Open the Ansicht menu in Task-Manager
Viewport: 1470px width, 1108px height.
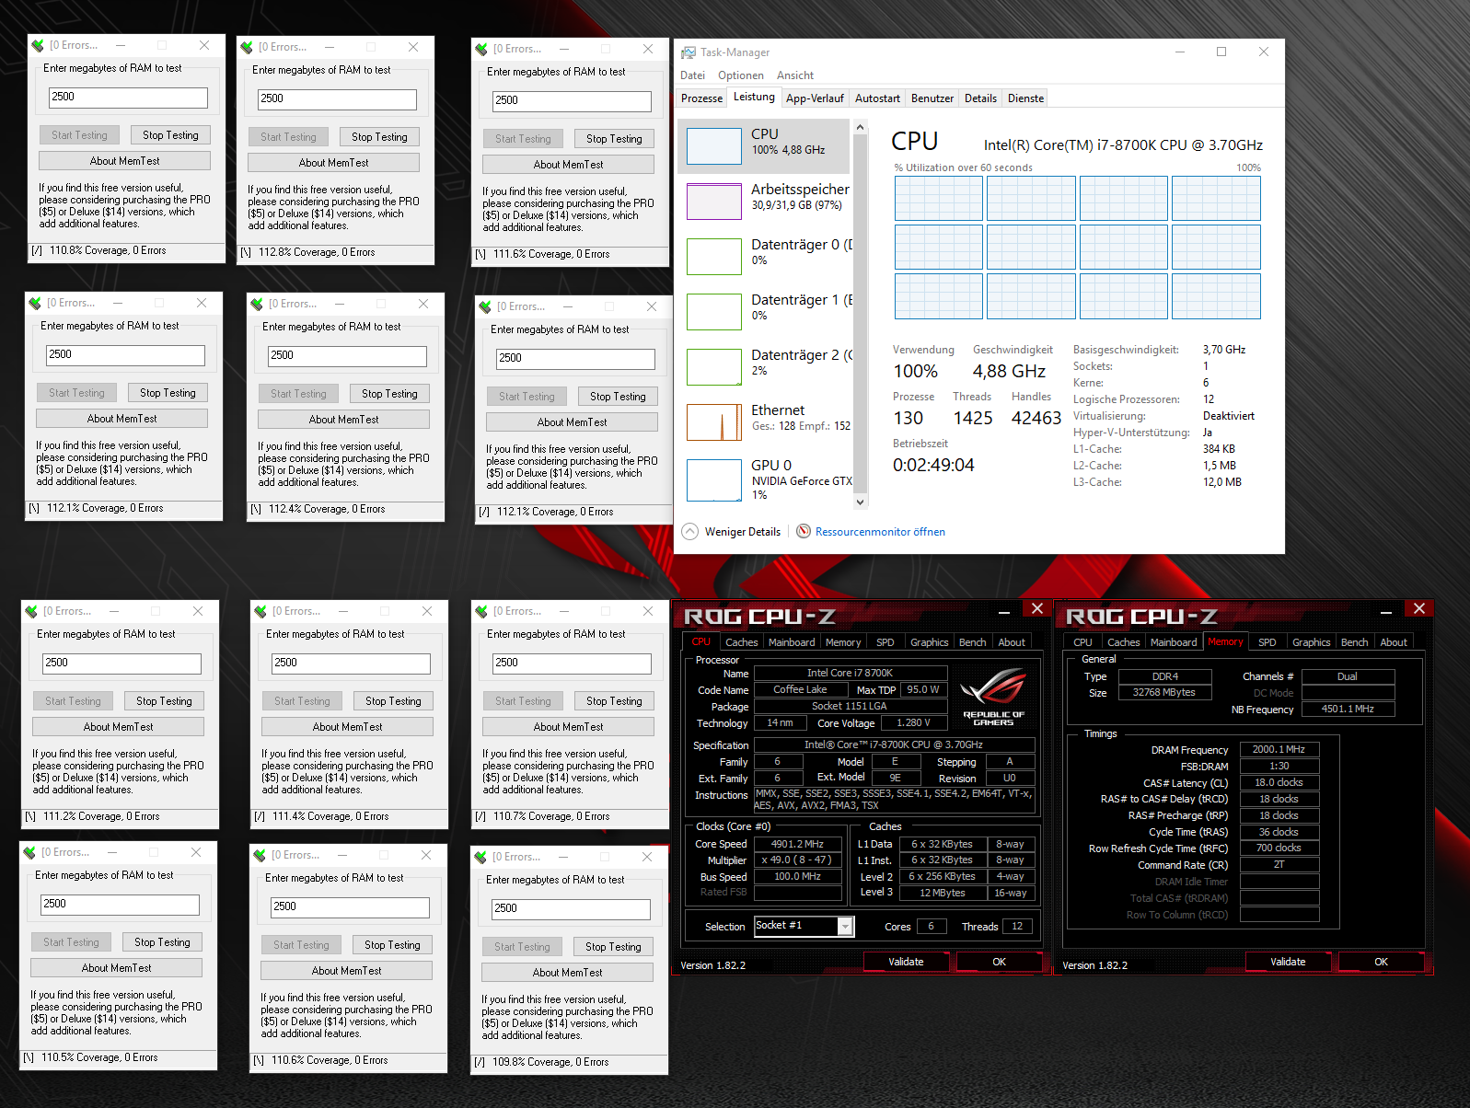click(795, 75)
